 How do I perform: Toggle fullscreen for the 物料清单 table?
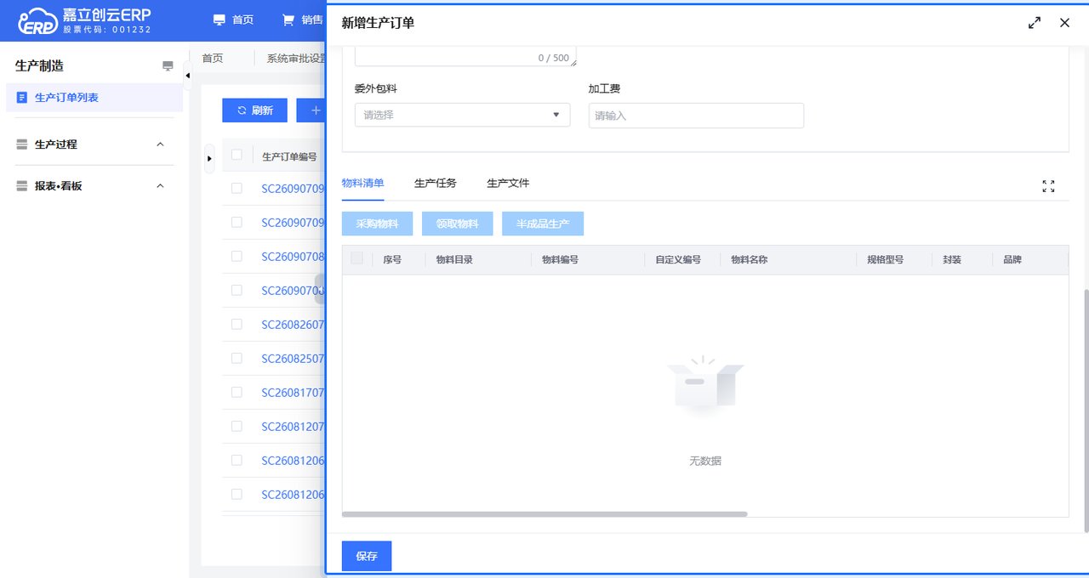[x=1048, y=186]
